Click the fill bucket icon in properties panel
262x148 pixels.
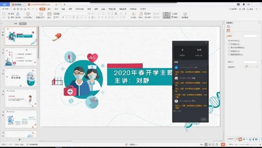pyautogui.click(x=228, y=27)
